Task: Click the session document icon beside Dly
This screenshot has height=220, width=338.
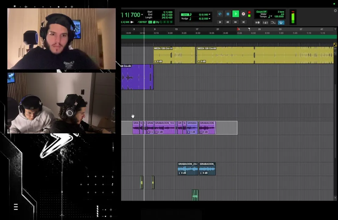Action: pos(154,22)
